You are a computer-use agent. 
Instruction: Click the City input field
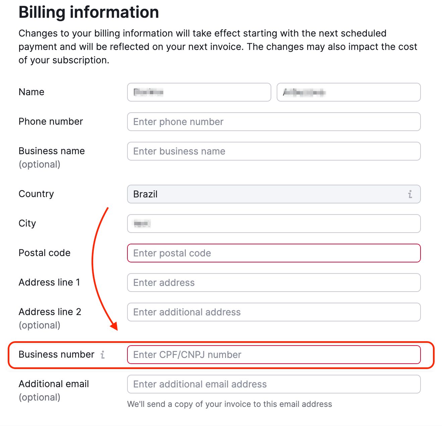pyautogui.click(x=274, y=224)
